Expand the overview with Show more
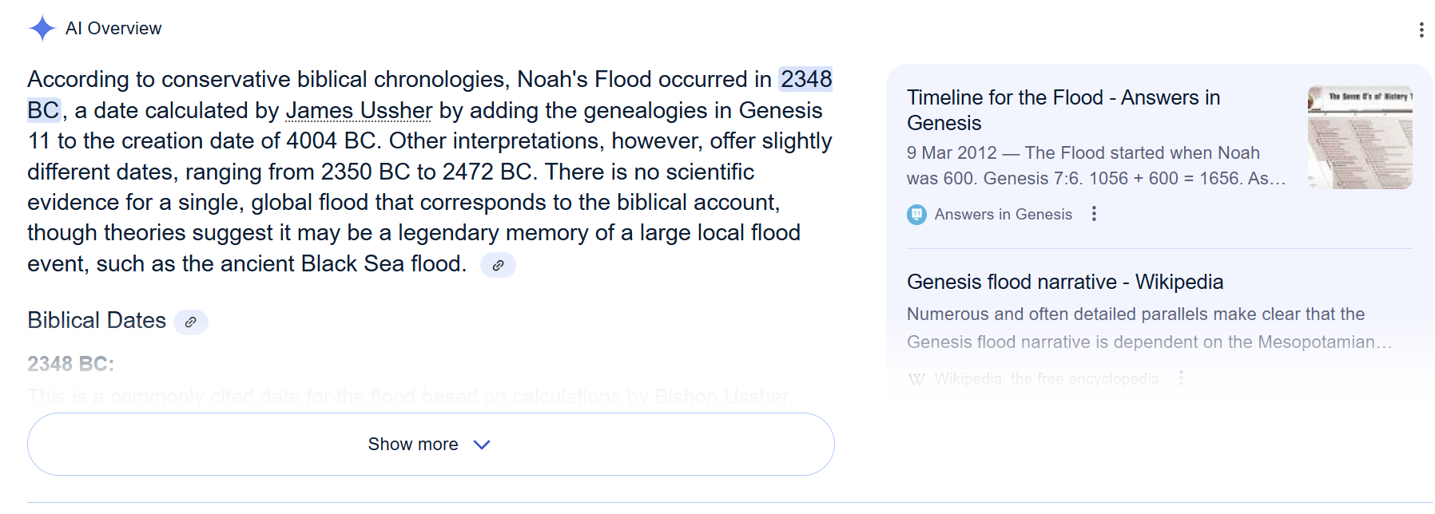 [413, 445]
